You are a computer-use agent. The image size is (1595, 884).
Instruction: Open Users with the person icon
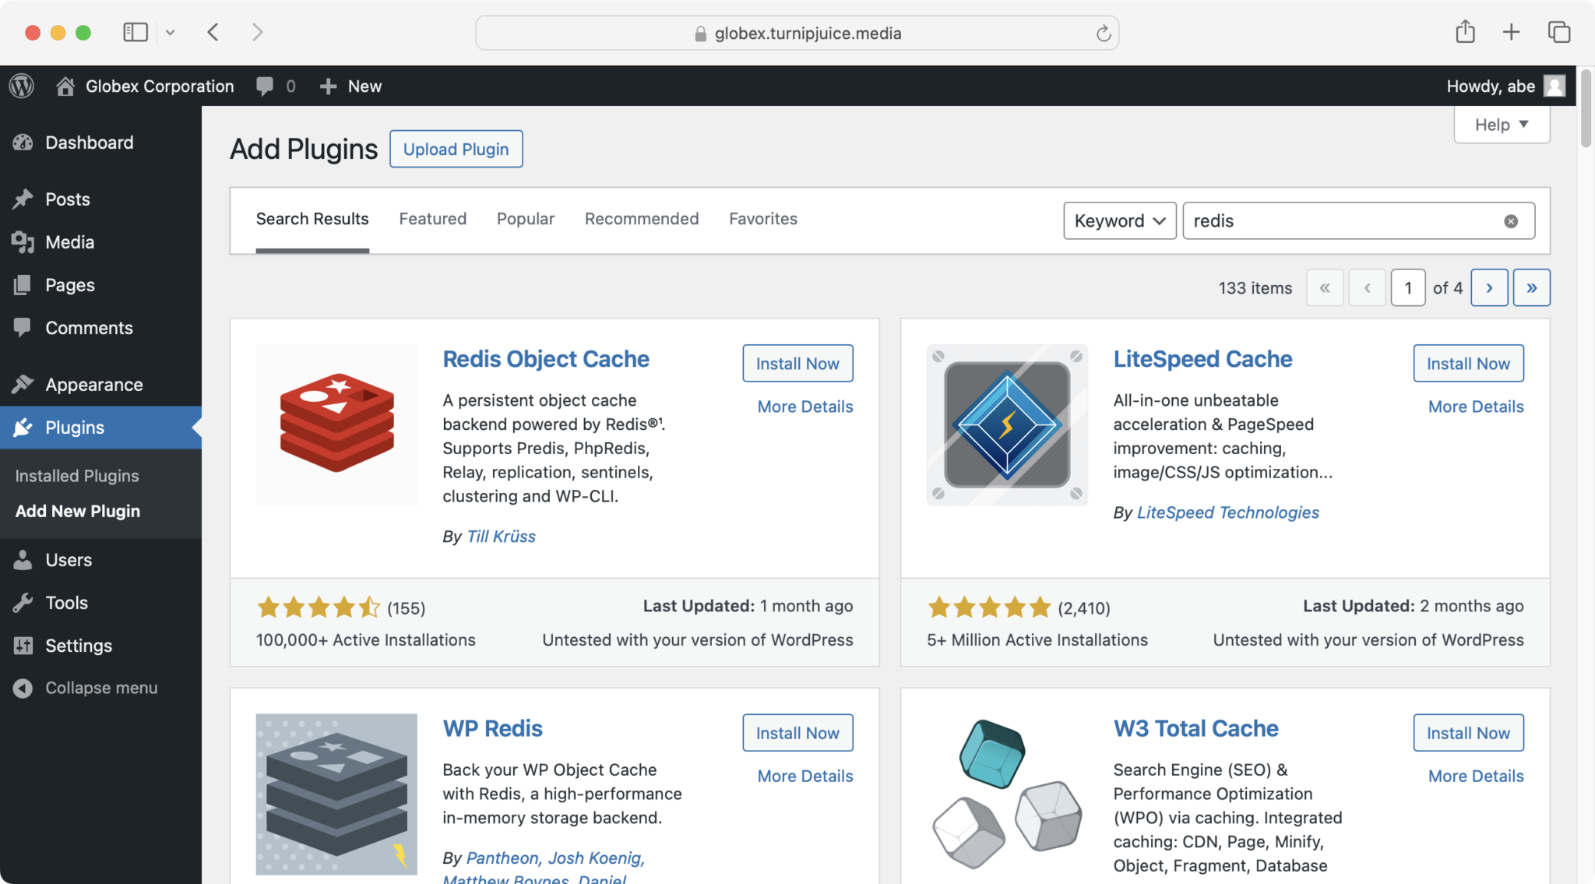point(23,559)
